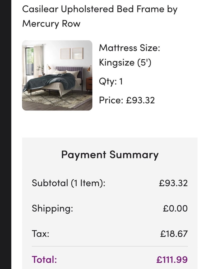Click the Qty: 1 text

click(111, 81)
